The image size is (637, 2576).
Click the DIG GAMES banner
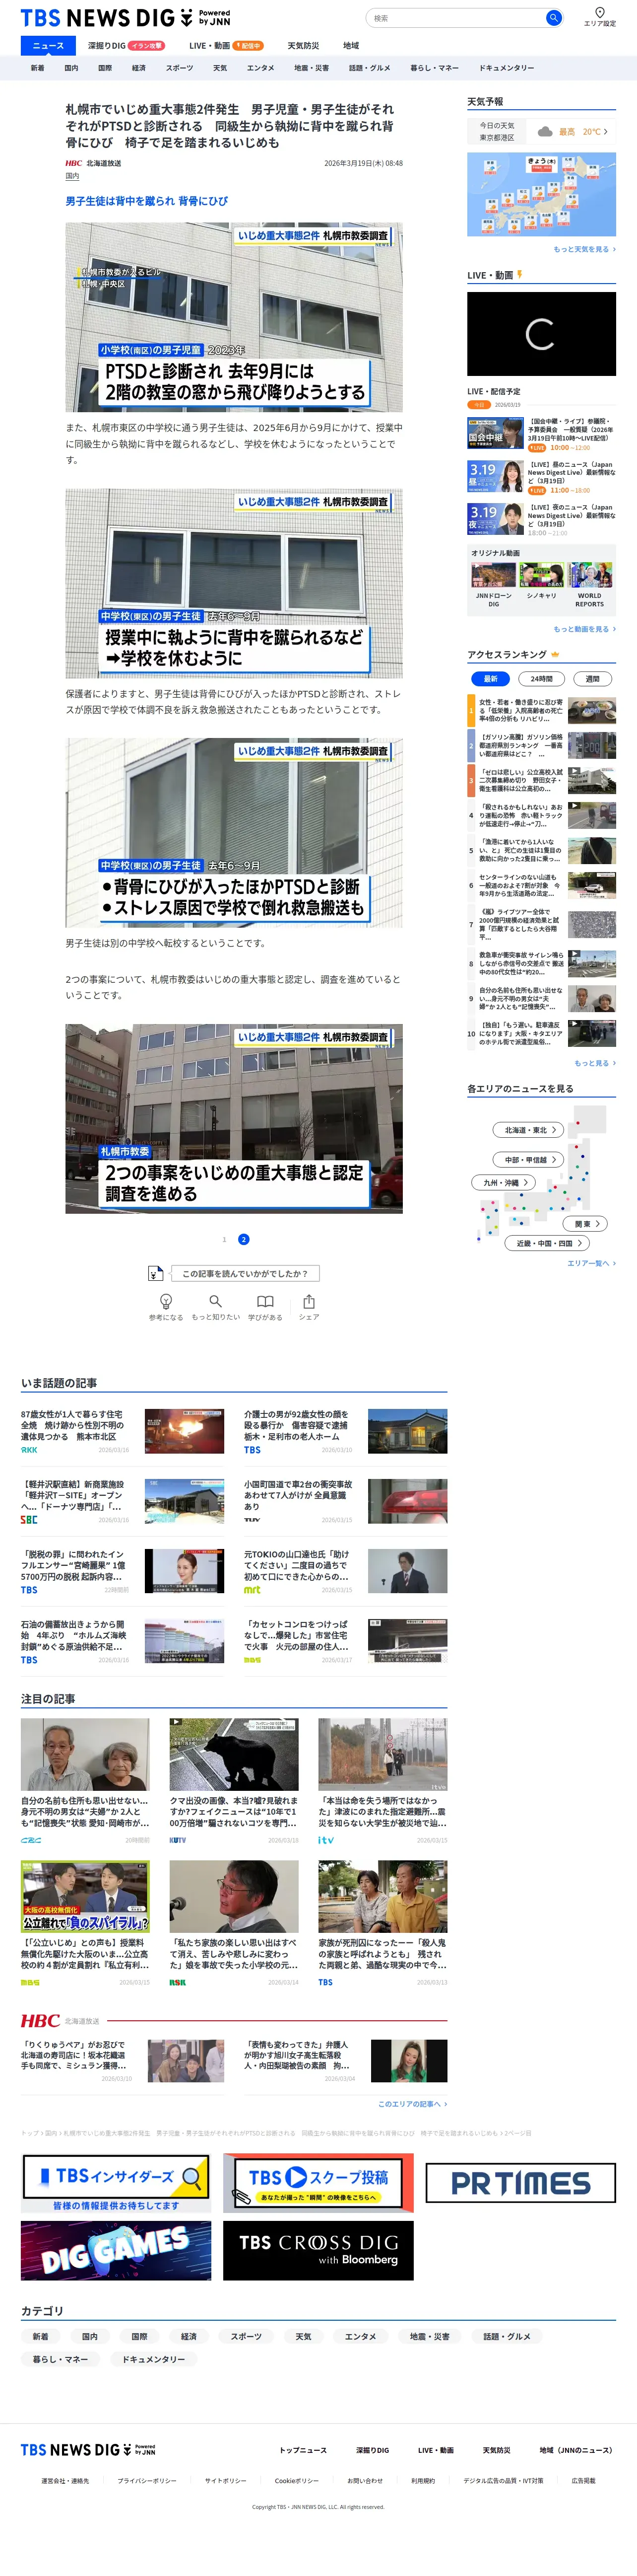pyautogui.click(x=116, y=2251)
